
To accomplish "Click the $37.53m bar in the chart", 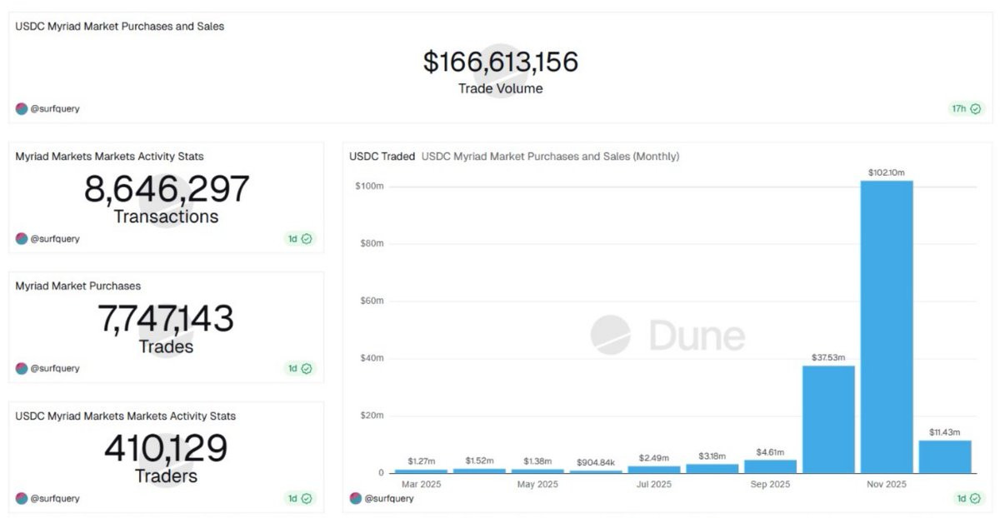I will (x=828, y=419).
